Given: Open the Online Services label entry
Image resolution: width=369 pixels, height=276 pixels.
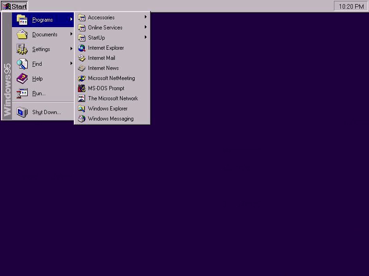Looking at the screenshot, I should point(105,28).
